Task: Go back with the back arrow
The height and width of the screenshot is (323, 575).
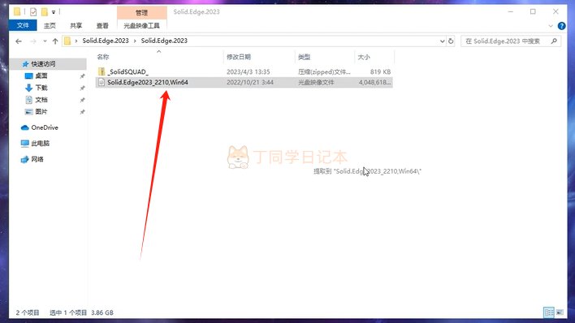Action: pos(19,41)
